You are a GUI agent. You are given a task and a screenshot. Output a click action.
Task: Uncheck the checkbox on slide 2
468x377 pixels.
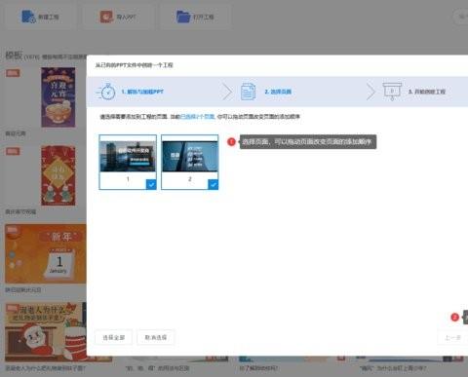click(213, 184)
